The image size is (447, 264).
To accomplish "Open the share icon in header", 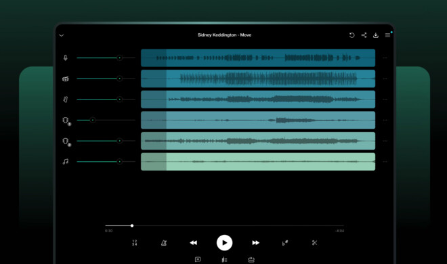I will pyautogui.click(x=364, y=35).
